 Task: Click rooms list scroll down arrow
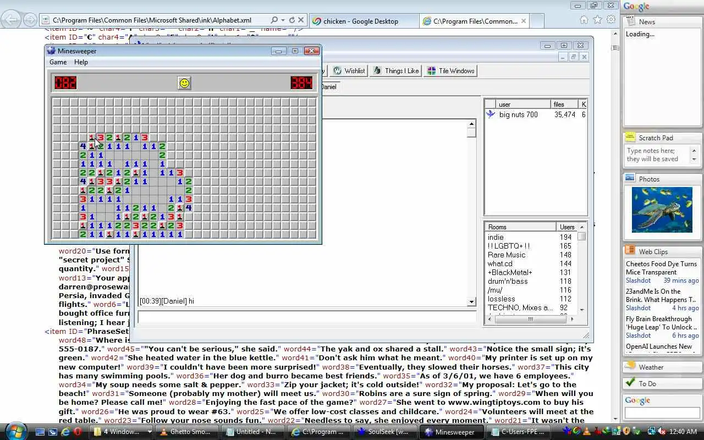582,310
